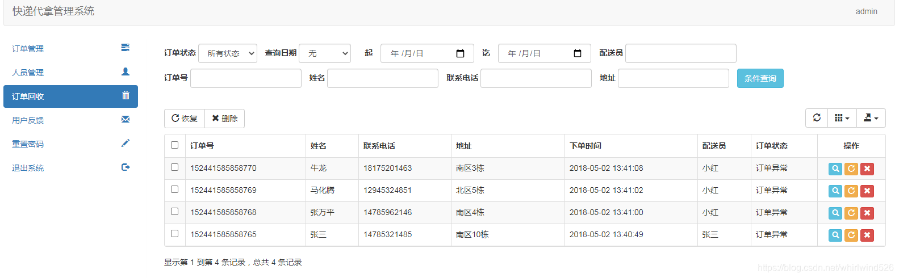Click the address 南区10栋

(x=472, y=234)
